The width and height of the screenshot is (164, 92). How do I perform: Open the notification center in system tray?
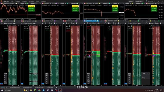[x=161, y=90]
